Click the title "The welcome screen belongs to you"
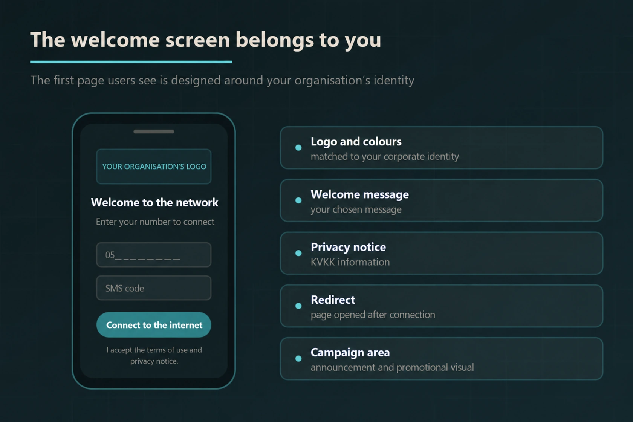 [x=206, y=40]
